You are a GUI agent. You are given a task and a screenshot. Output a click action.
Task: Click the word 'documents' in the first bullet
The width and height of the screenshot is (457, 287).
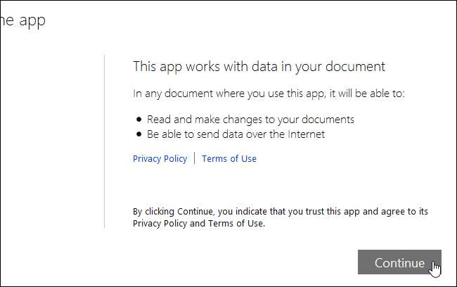click(x=332, y=120)
